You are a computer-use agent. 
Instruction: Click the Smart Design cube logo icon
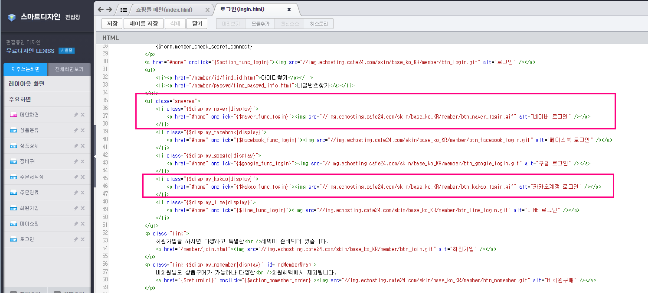12,17
